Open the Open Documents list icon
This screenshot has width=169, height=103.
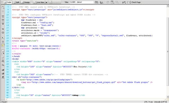(3, 7)
